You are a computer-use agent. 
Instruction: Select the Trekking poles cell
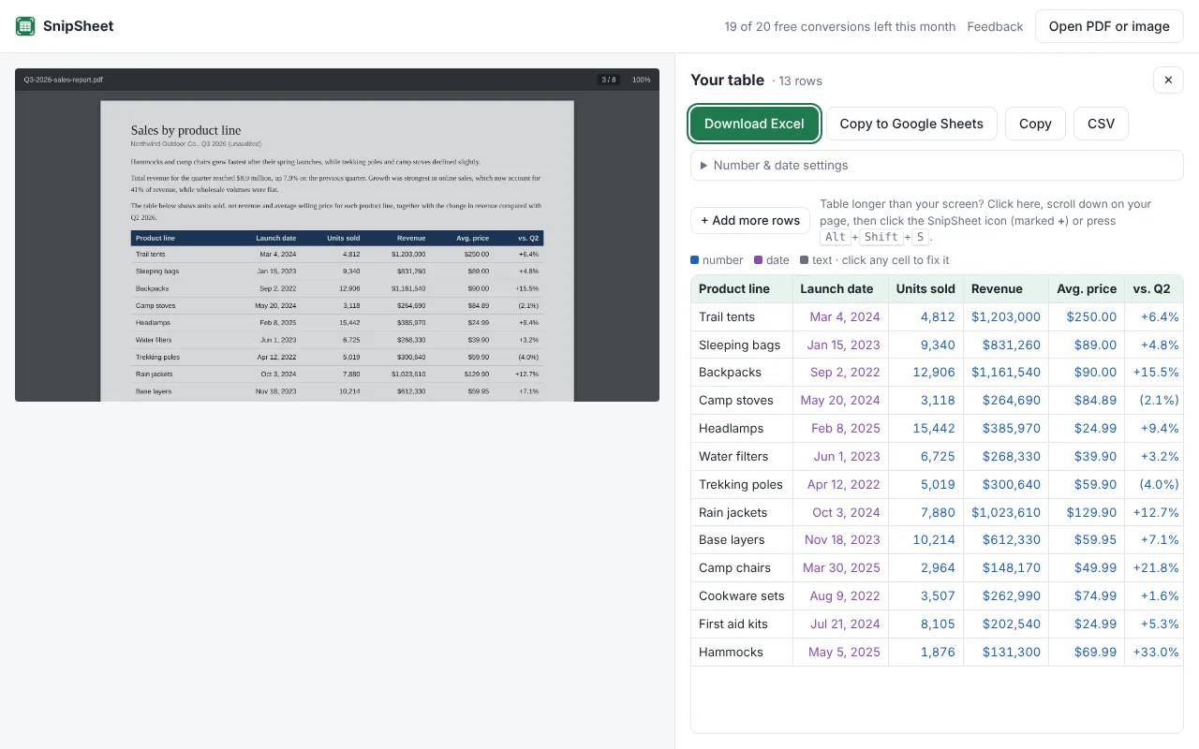click(742, 485)
